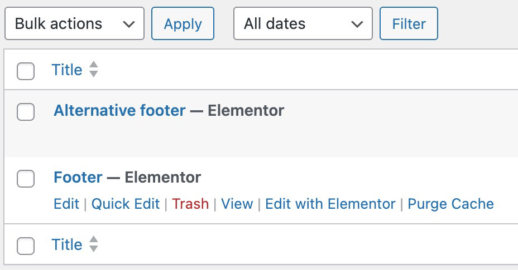The image size is (518, 270).
Task: Check the select-all checkbox in header row
Action: (x=26, y=71)
